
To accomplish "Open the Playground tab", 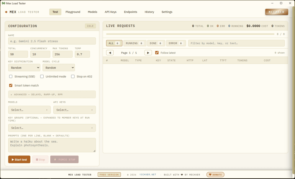I will (x=73, y=12).
